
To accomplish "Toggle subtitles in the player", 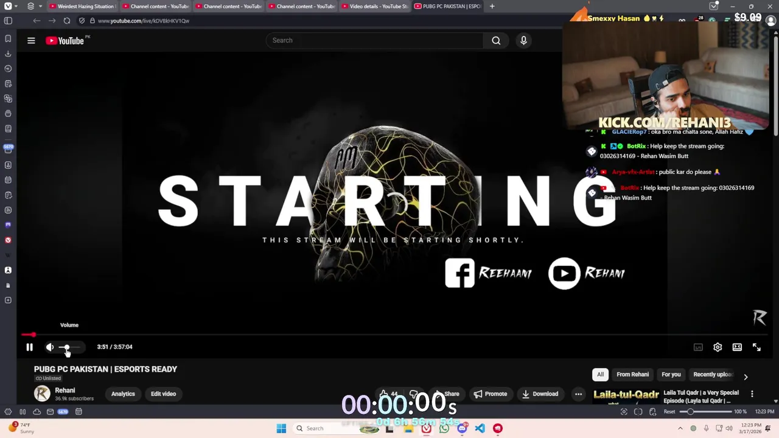I will click(698, 347).
